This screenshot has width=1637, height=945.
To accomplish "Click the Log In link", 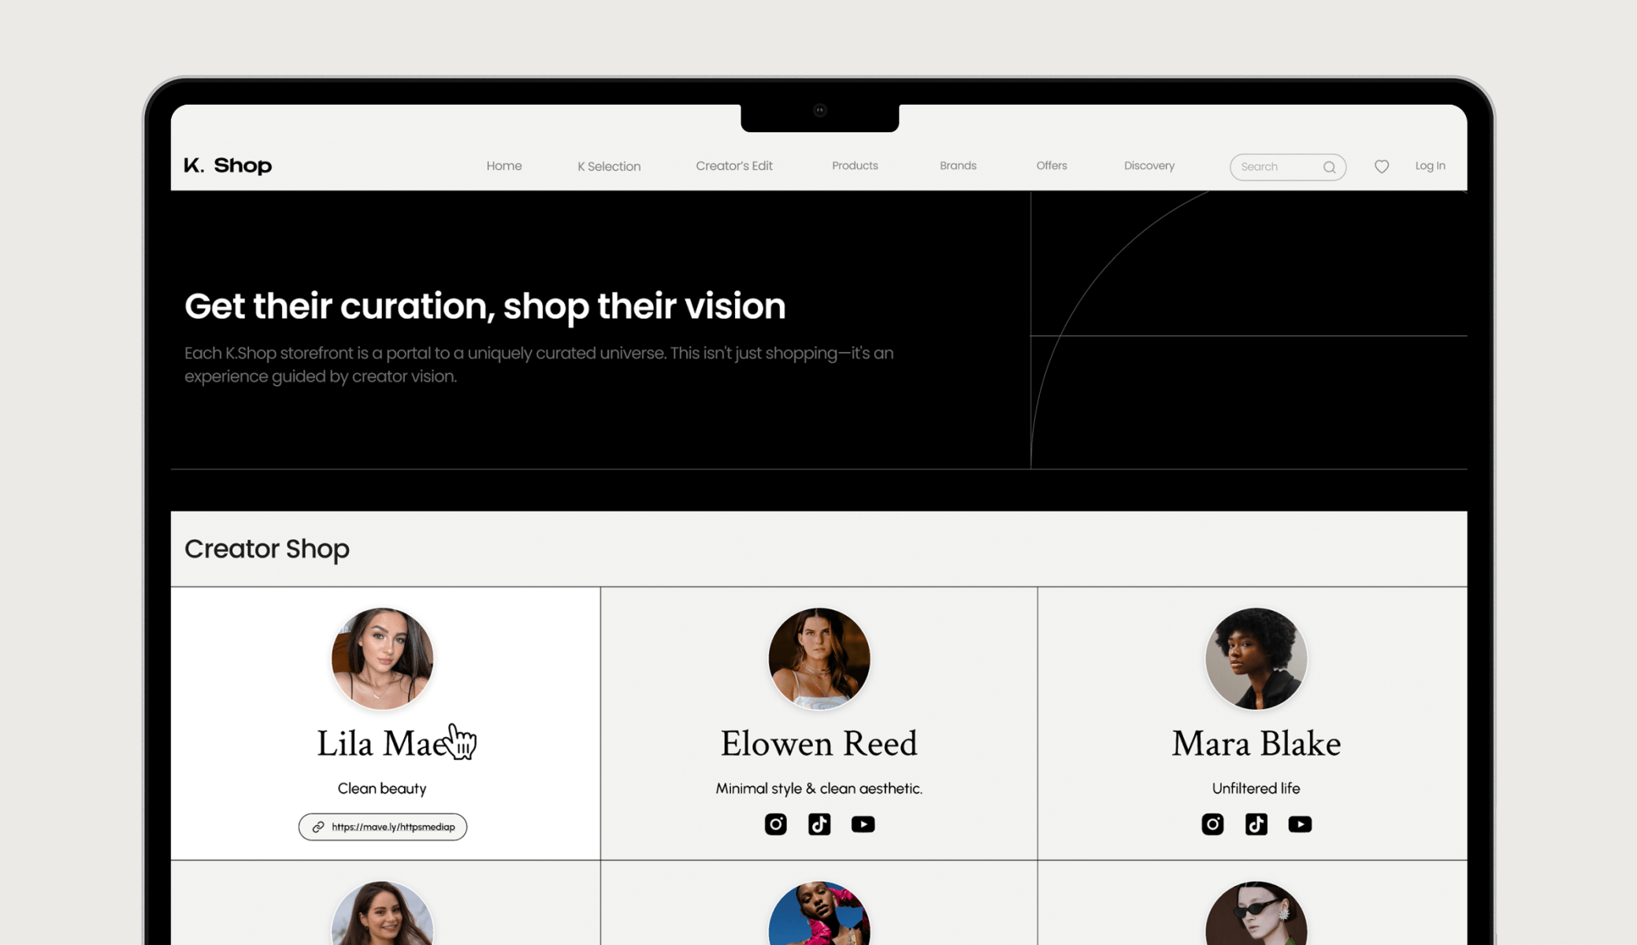I will (x=1430, y=165).
